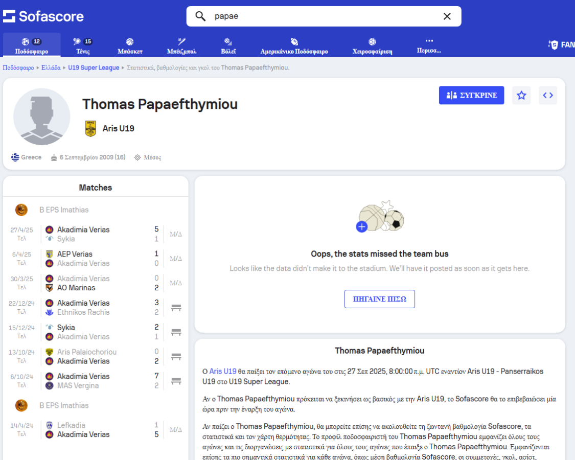Image resolution: width=575 pixels, height=460 pixels.
Task: Open the FAN section in the header
Action: click(561, 45)
